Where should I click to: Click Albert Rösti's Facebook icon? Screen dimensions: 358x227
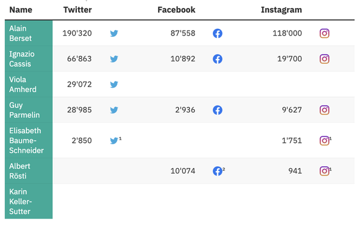point(218,171)
